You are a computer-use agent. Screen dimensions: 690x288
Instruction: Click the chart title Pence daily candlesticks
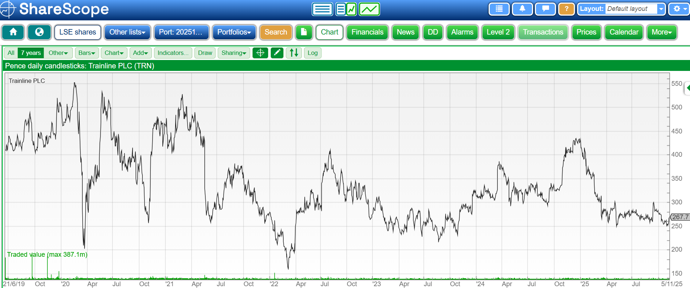click(x=80, y=66)
